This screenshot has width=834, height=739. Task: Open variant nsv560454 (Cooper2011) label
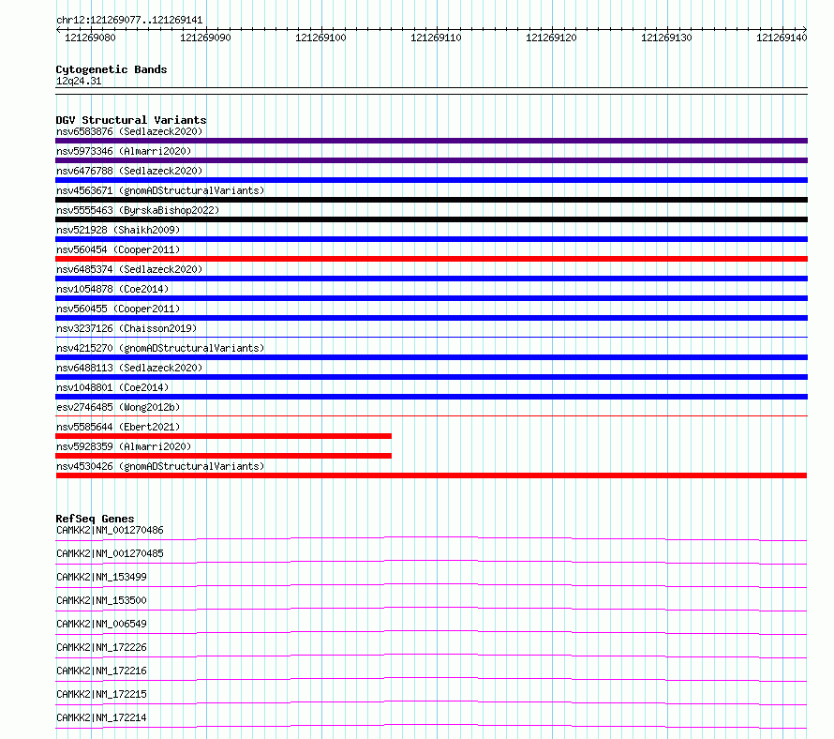[118, 249]
